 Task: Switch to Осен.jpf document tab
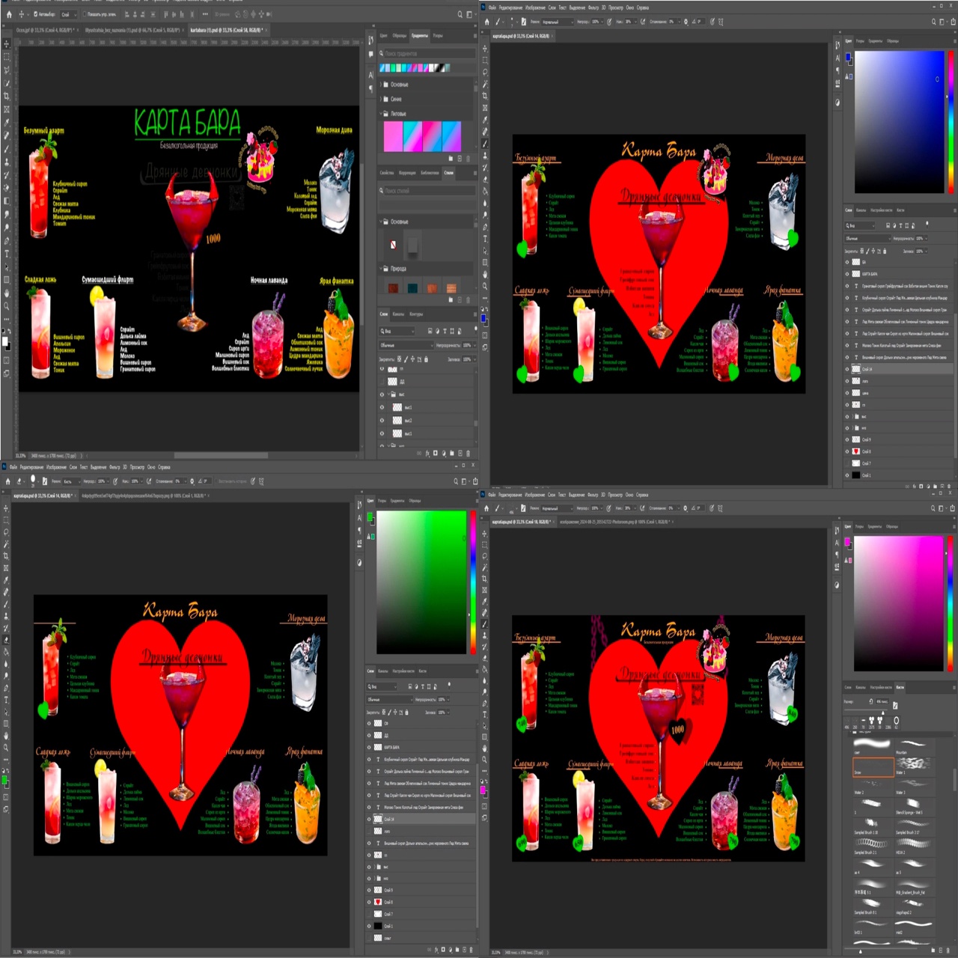pyautogui.click(x=46, y=30)
